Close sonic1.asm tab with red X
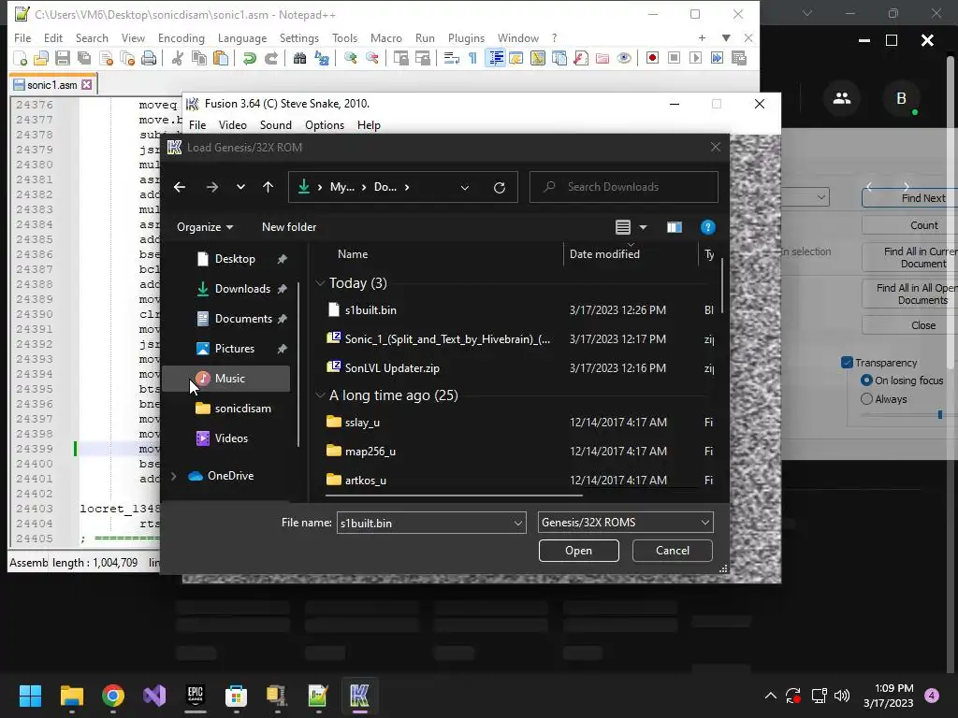Image resolution: width=958 pixels, height=718 pixels. point(87,85)
